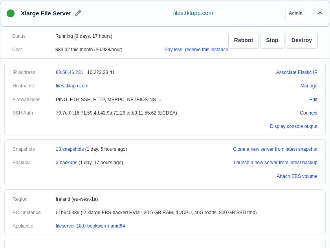The image size is (330, 248).
Task: Click the Firewall rules label
Action: click(26, 100)
